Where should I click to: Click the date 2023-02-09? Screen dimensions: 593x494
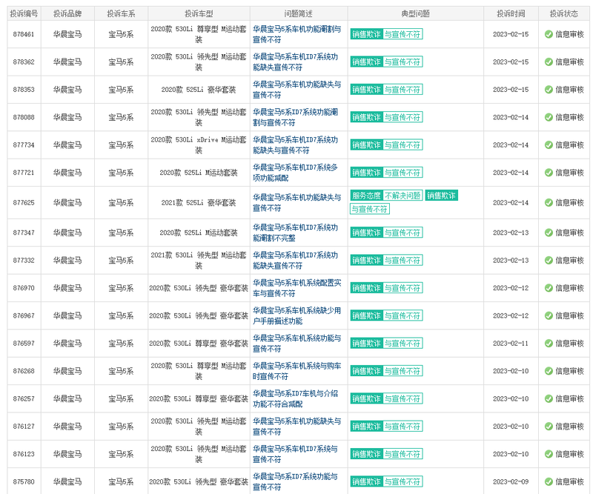point(511,481)
